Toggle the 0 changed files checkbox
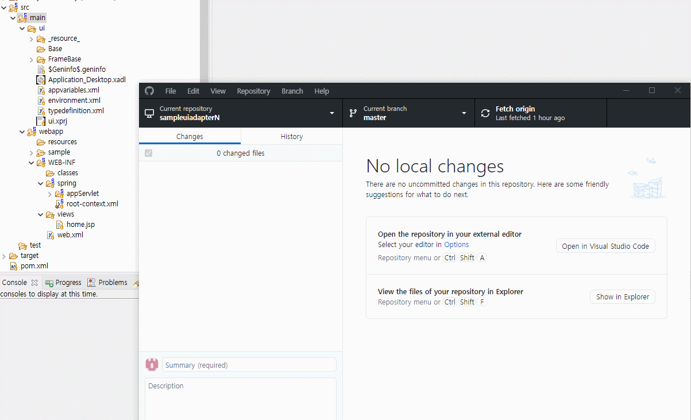The height and width of the screenshot is (420, 691). [149, 153]
